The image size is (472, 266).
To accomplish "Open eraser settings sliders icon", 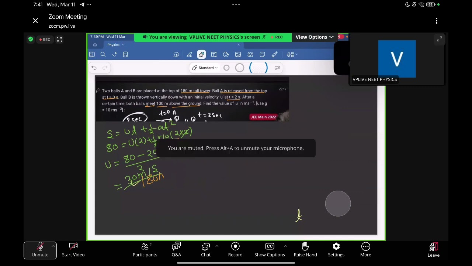I will pyautogui.click(x=277, y=68).
